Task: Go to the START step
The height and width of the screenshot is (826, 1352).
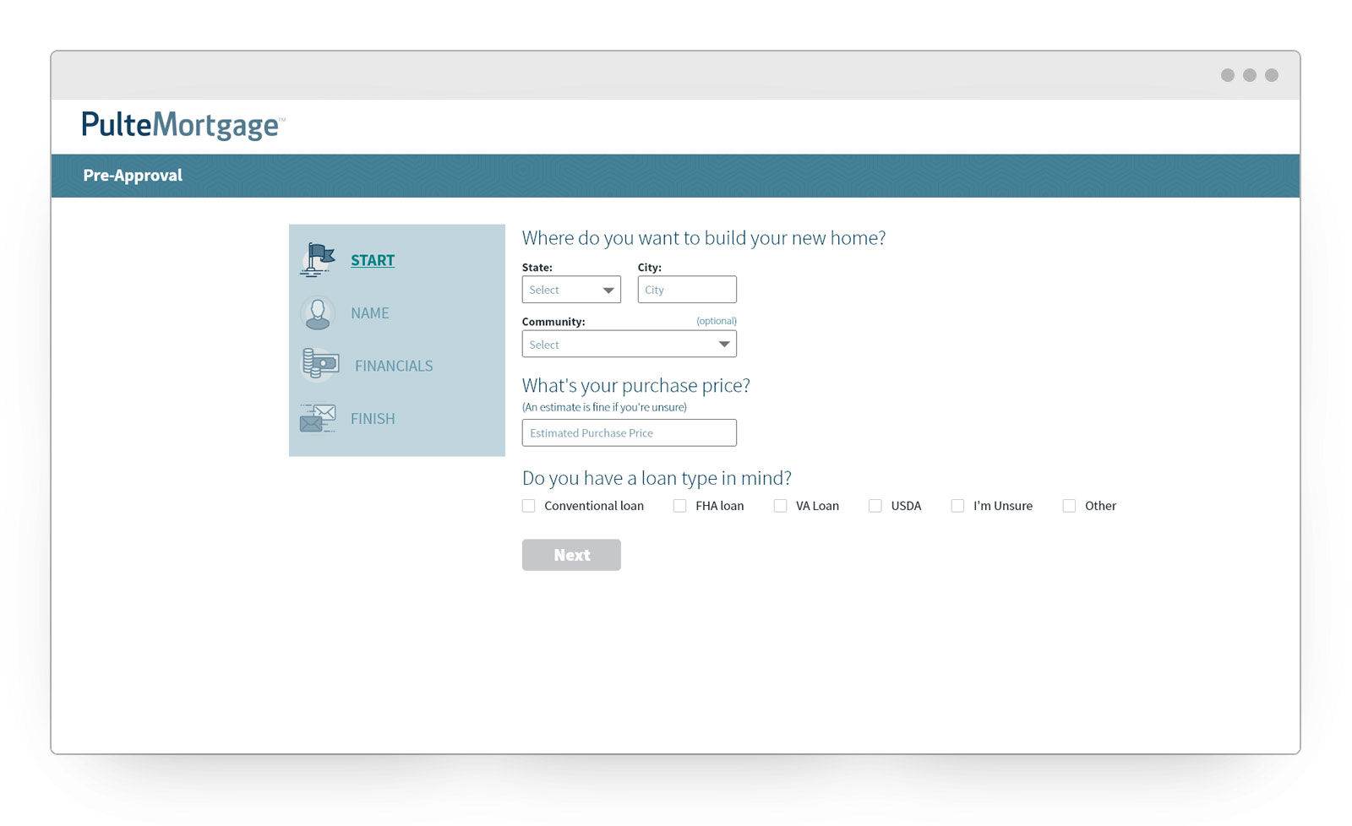Action: (373, 260)
